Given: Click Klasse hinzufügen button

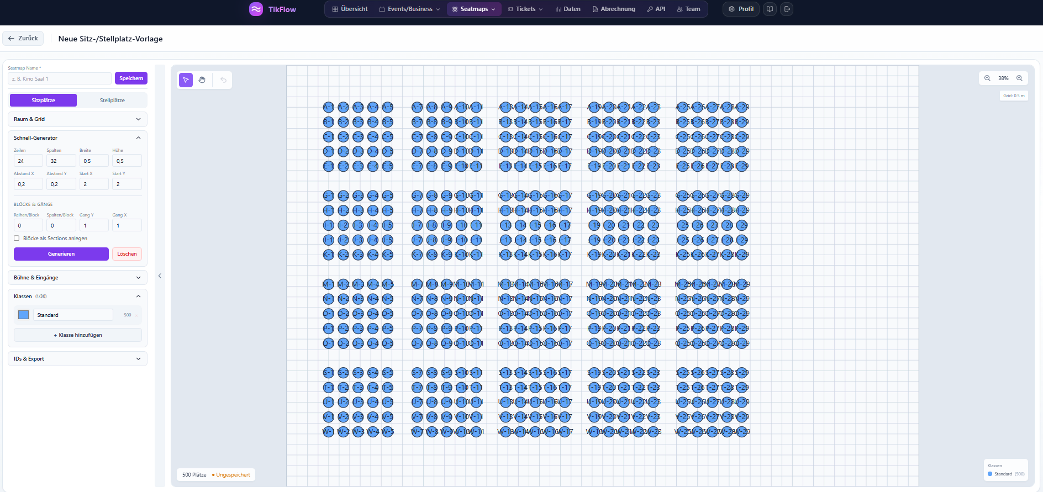Looking at the screenshot, I should coord(78,335).
